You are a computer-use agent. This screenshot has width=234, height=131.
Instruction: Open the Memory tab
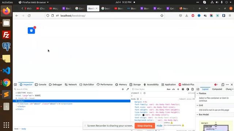coord(121,85)
